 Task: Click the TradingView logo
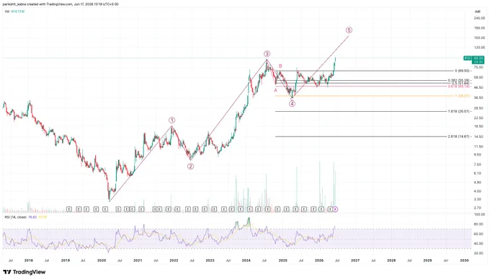coord(24,272)
